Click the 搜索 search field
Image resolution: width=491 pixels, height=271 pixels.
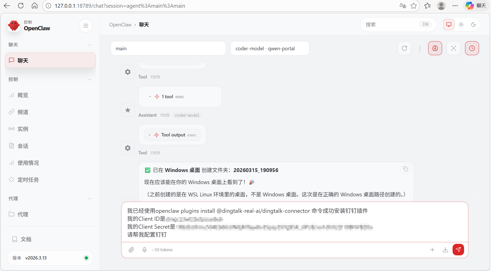click(398, 25)
